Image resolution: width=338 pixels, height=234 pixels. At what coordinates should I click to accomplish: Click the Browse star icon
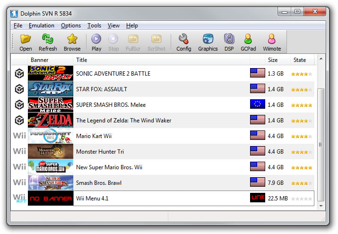coord(72,42)
